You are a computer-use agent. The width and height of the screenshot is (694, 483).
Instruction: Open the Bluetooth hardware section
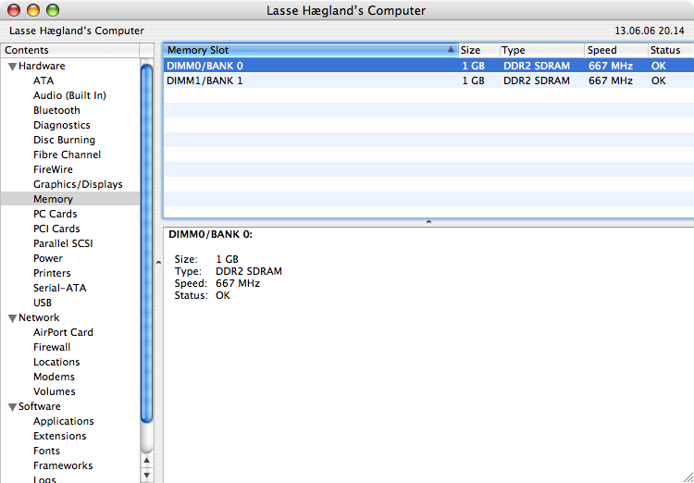[x=56, y=110]
